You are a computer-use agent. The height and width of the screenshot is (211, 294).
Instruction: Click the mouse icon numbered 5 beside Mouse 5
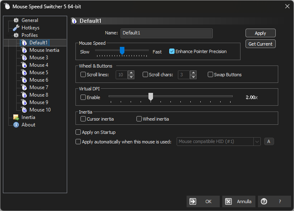click(24, 73)
